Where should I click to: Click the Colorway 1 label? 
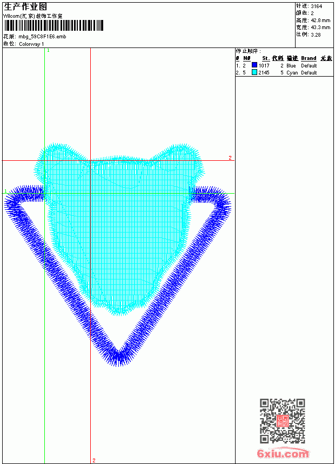31,44
